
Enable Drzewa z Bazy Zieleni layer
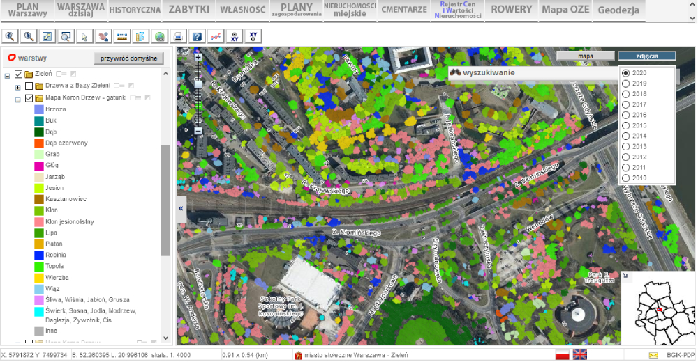29,86
